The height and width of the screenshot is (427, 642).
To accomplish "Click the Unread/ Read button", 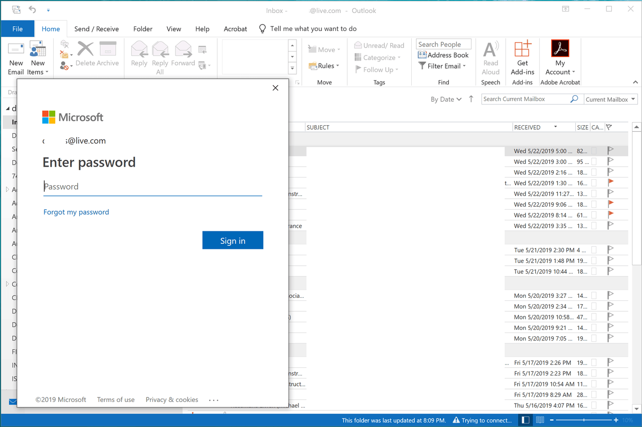I will (379, 45).
